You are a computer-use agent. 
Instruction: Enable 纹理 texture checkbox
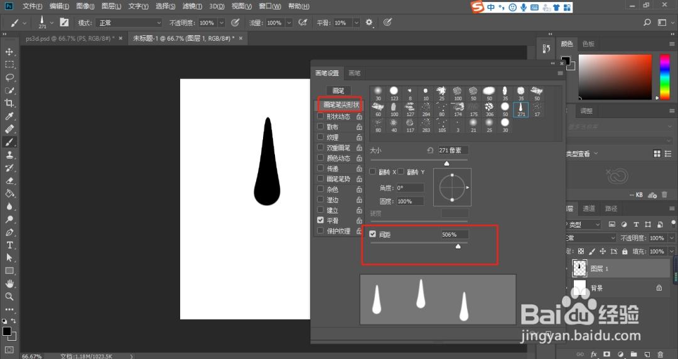320,137
